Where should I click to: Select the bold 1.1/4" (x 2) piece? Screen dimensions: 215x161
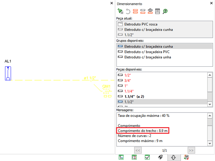(134, 96)
